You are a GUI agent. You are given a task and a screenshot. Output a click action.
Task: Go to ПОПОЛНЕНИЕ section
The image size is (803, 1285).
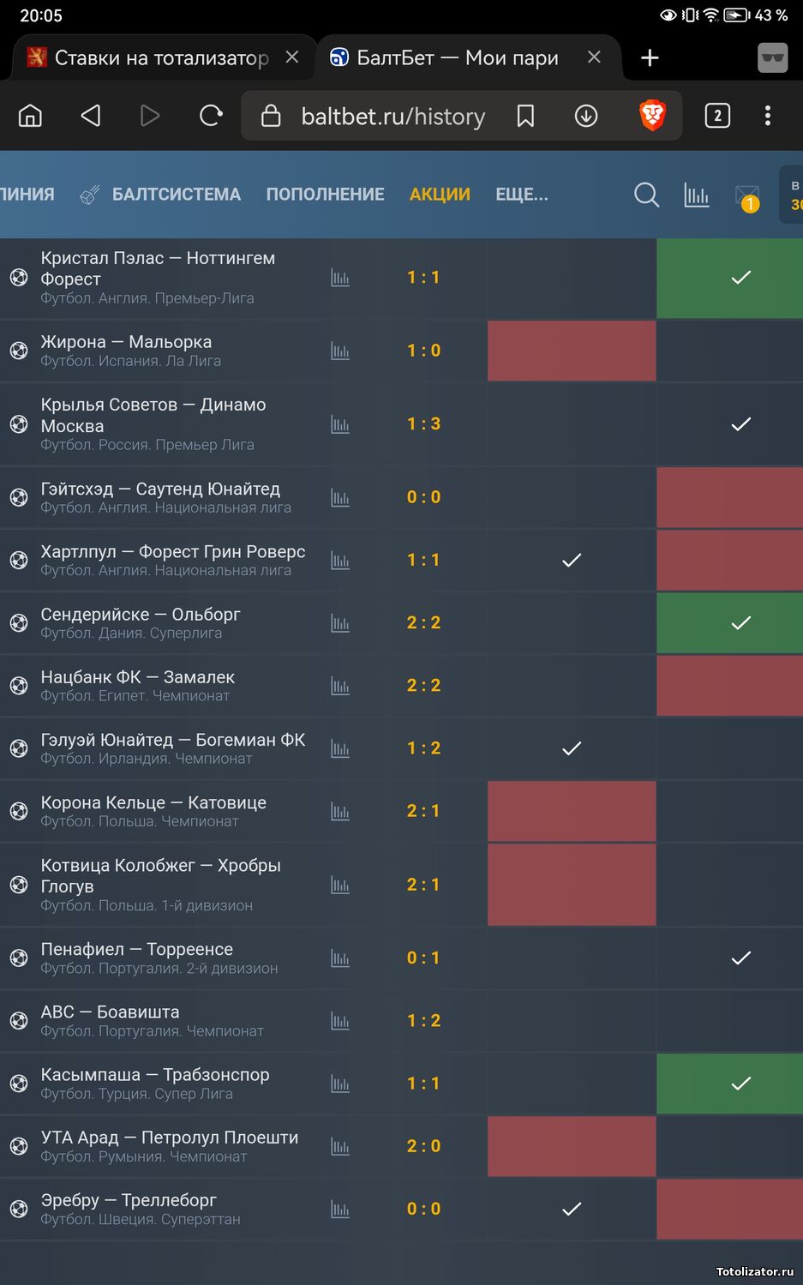point(325,195)
